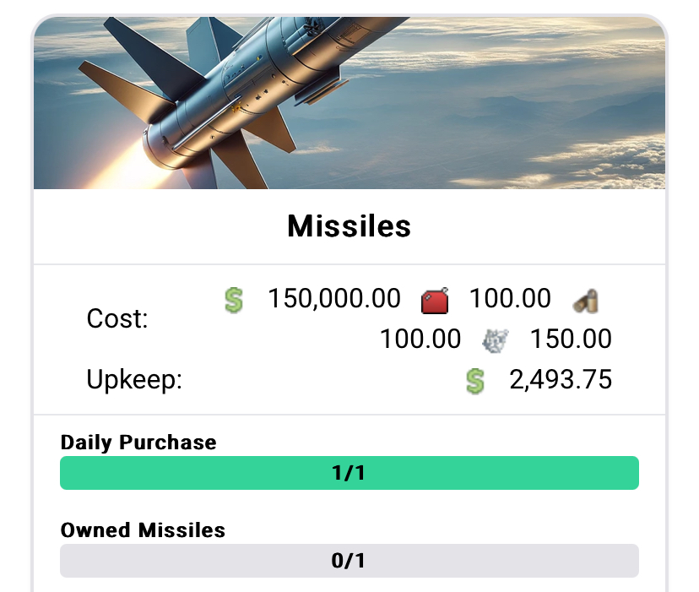Click the Daily Purchase label
The width and height of the screenshot is (699, 592).
pos(138,443)
